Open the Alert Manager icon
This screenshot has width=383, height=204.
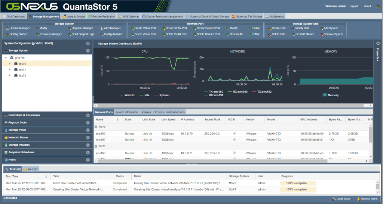[x=102, y=28]
